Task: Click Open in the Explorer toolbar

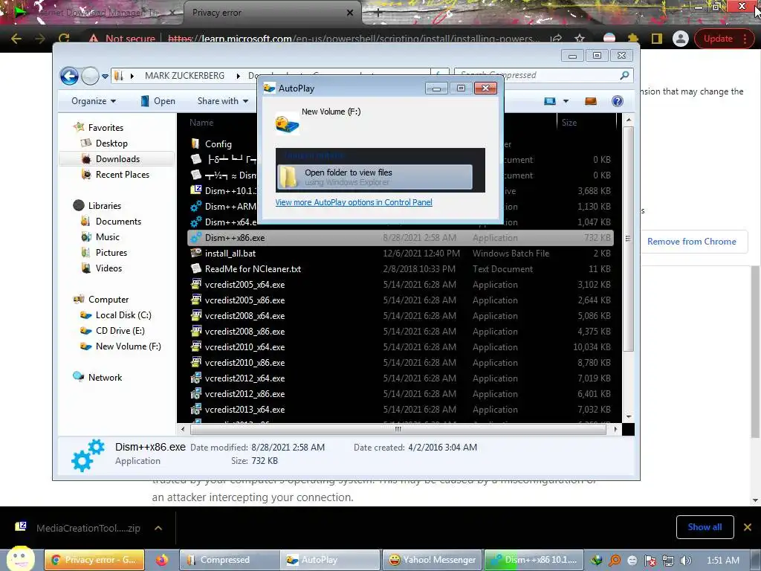Action: pyautogui.click(x=158, y=101)
